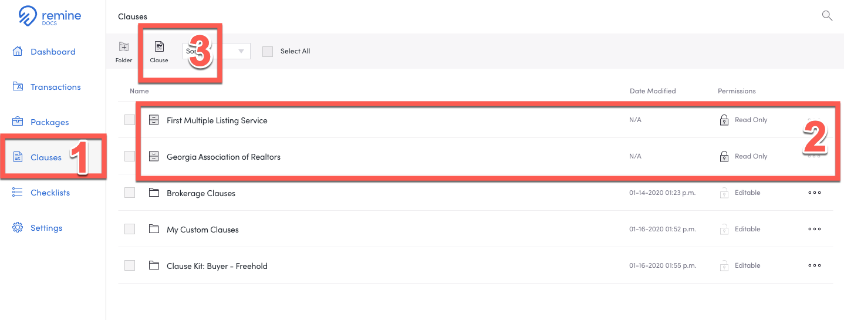Open Clause Kit: Buyer - Freehold folder
The image size is (844, 320).
217,266
